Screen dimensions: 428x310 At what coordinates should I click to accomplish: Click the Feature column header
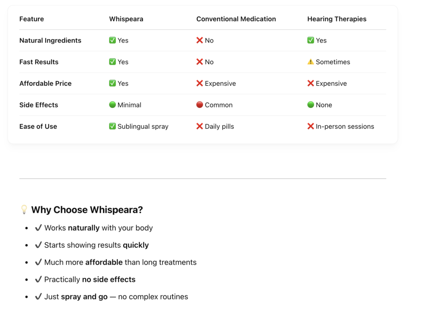31,19
